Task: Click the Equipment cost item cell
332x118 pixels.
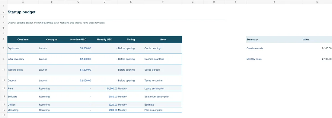Action: coord(23,48)
